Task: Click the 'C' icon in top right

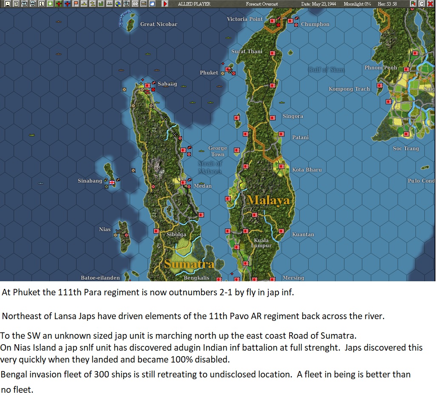Action: pos(422,4)
